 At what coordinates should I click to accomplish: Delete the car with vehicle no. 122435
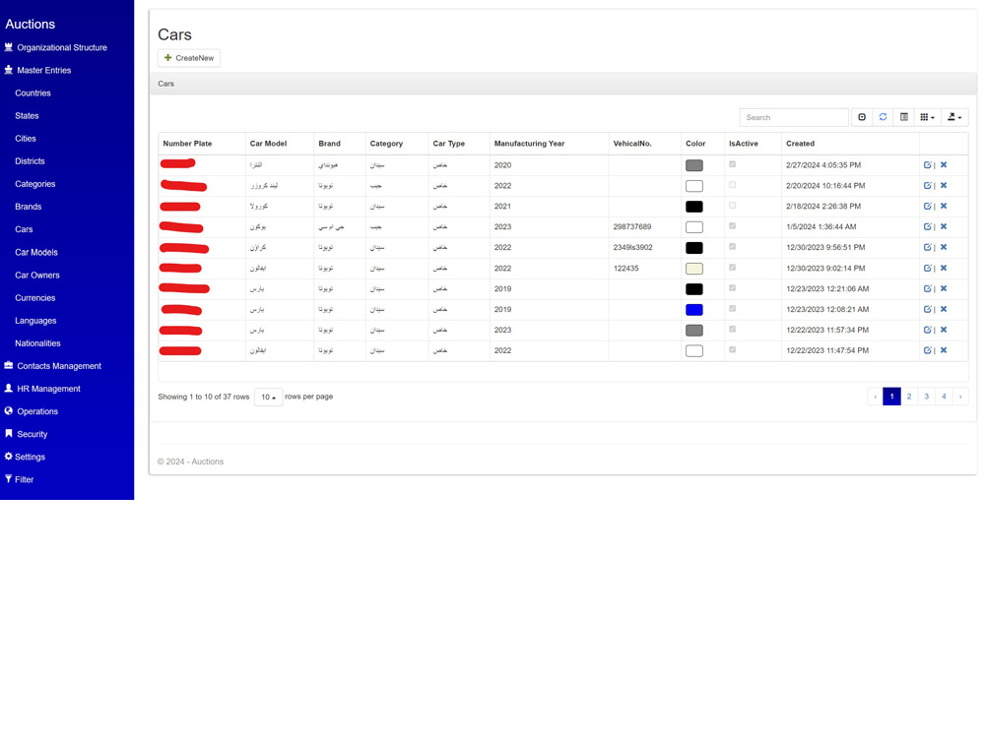click(x=944, y=268)
